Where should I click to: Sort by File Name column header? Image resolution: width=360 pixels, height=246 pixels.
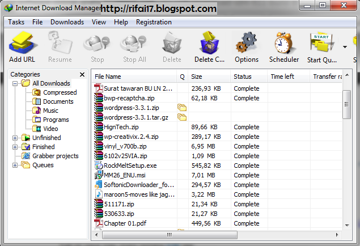click(134, 77)
